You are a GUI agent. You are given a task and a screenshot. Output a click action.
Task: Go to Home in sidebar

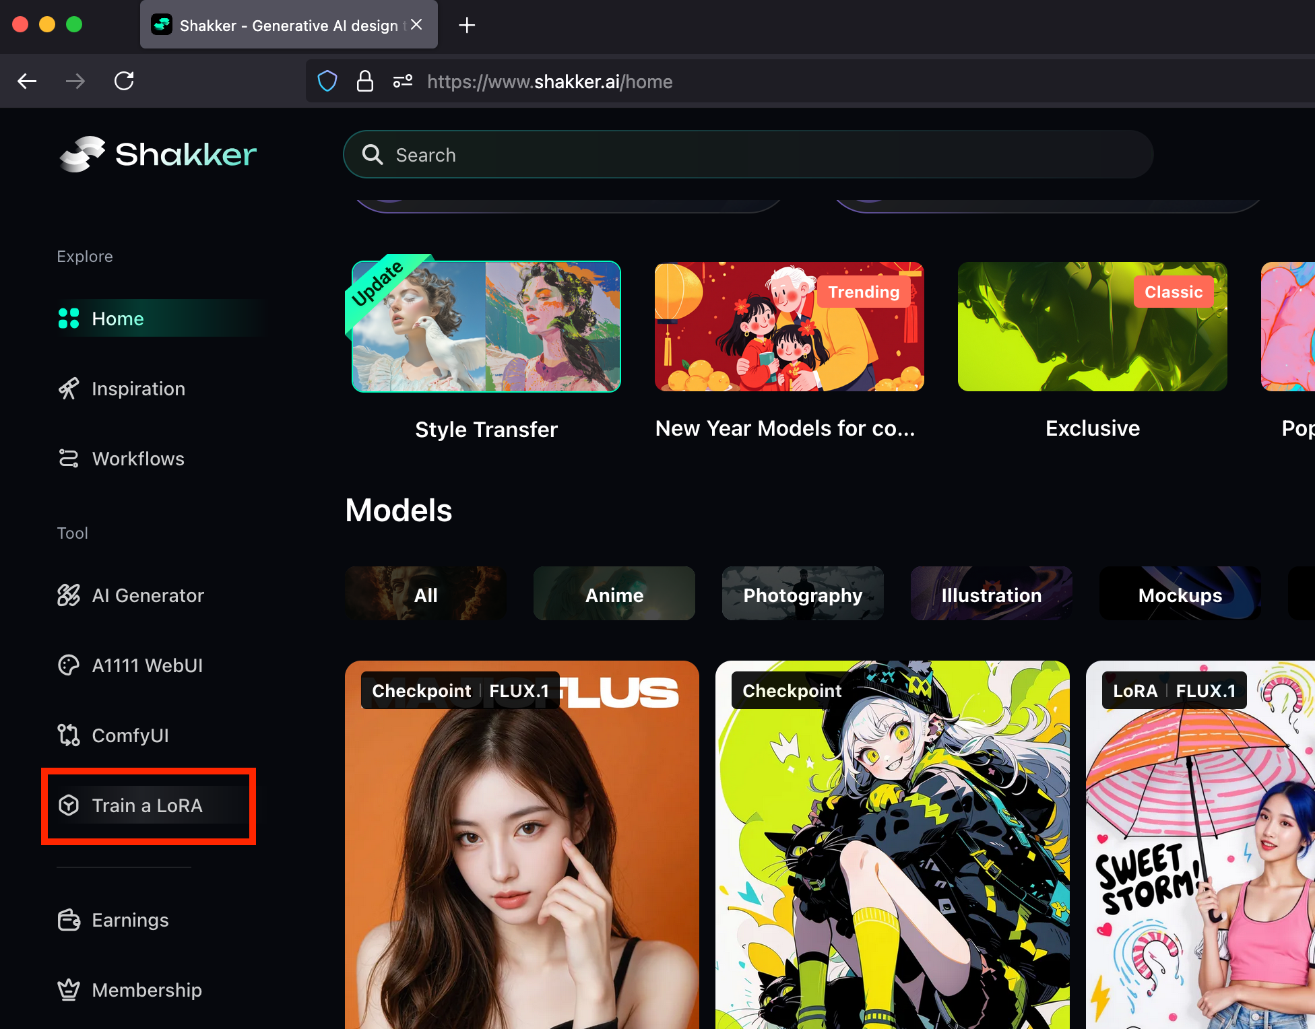[118, 319]
